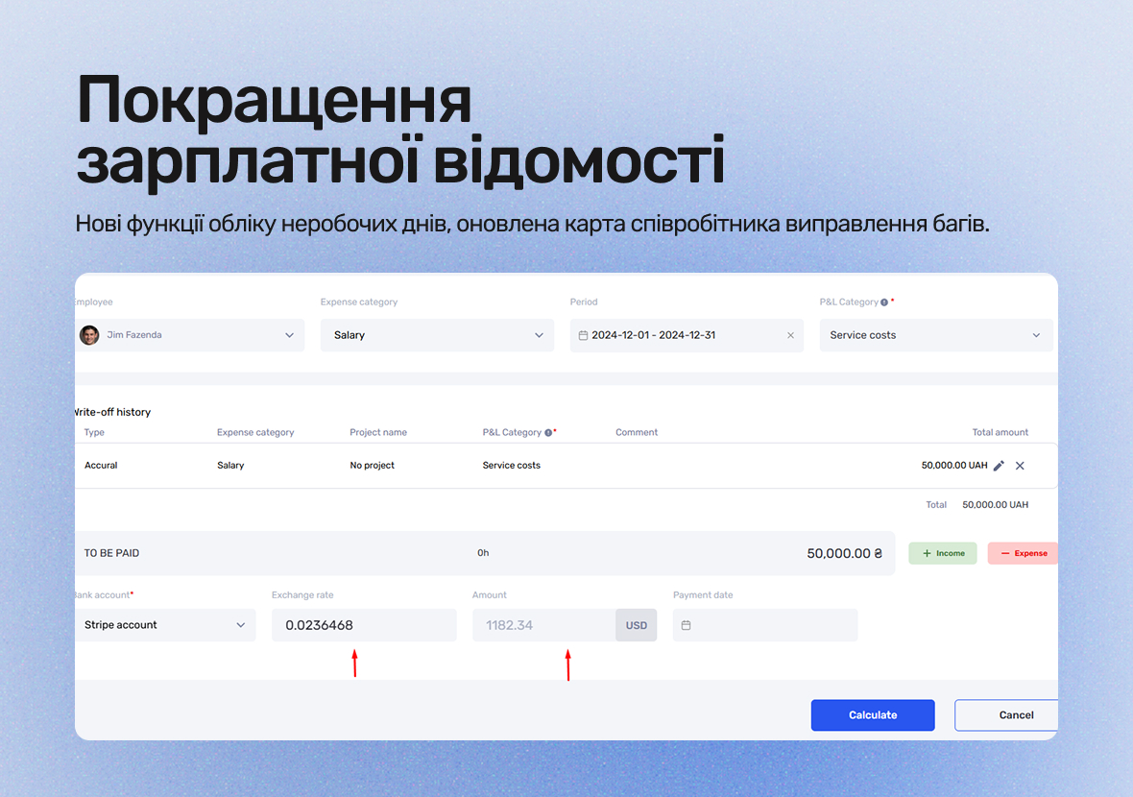
Task: Click the green Income button
Action: pyautogui.click(x=942, y=553)
